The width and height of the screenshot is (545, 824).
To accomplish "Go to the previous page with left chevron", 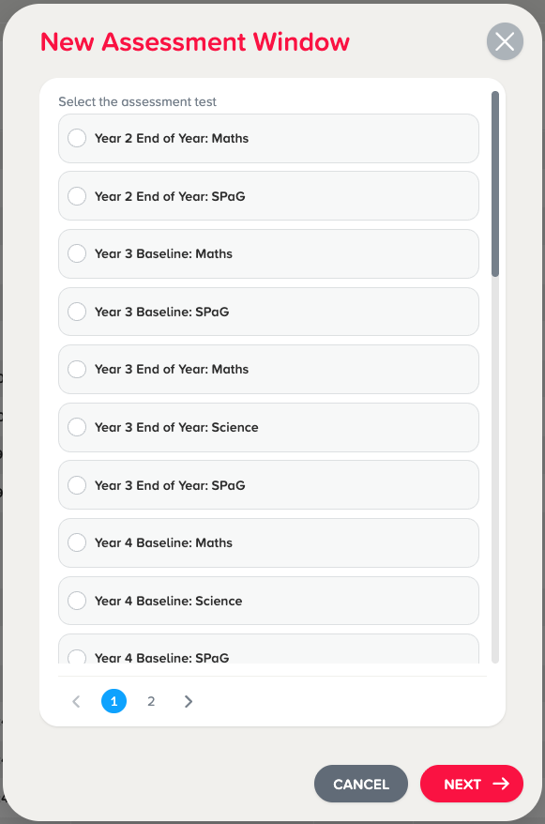I will click(x=76, y=701).
